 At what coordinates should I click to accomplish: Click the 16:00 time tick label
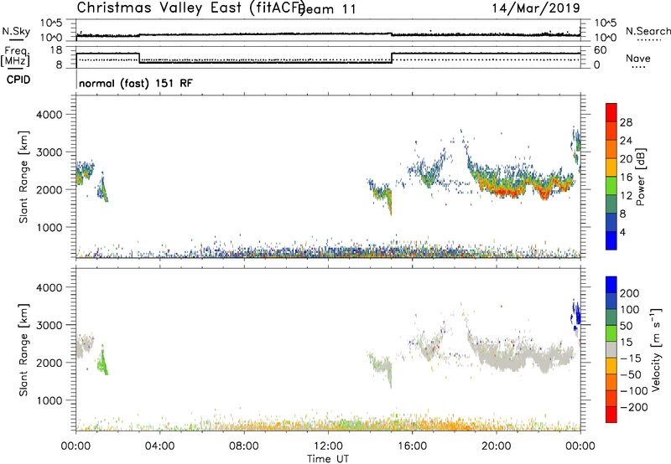[412, 446]
